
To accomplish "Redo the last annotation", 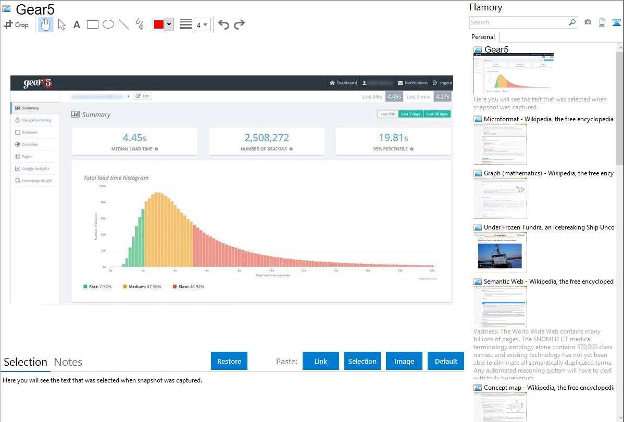I will [x=239, y=24].
